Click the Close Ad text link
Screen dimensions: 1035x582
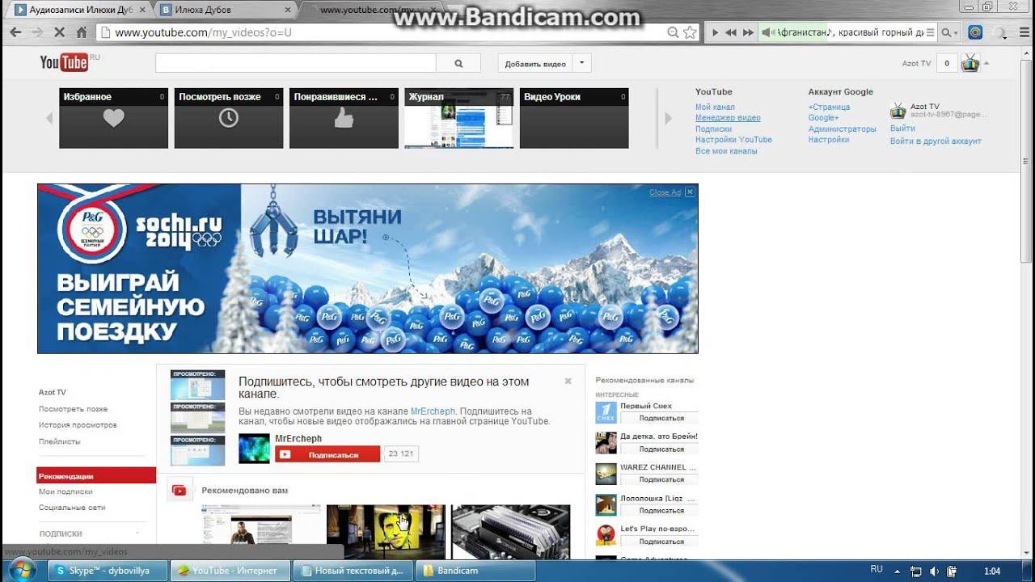pyautogui.click(x=665, y=192)
